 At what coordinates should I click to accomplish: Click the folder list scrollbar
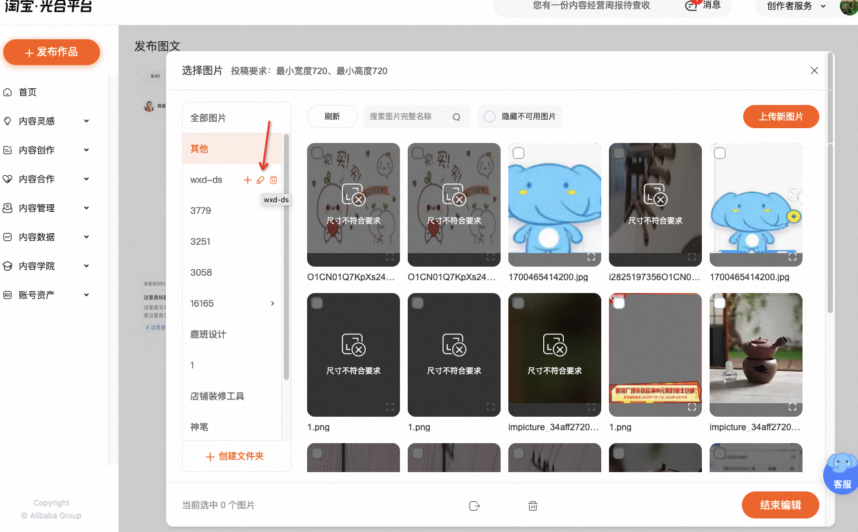(286, 256)
